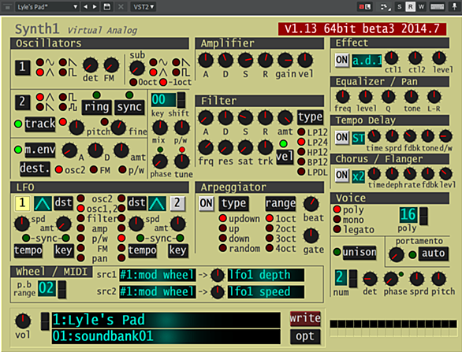Screen dimensions: 462x352
Task: Click the unison button
Action: pos(360,253)
